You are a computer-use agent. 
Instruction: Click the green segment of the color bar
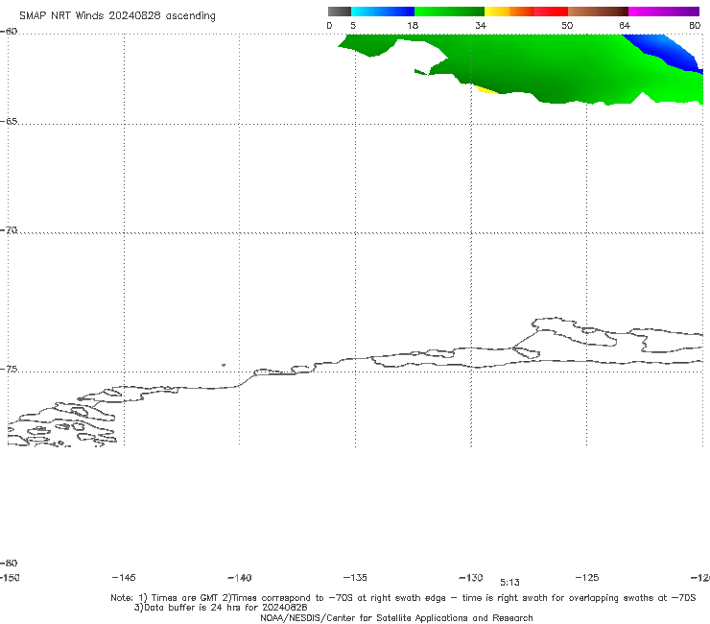449,12
